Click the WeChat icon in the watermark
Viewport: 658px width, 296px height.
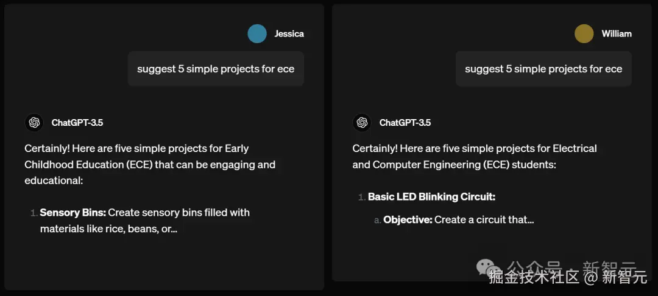(x=486, y=267)
